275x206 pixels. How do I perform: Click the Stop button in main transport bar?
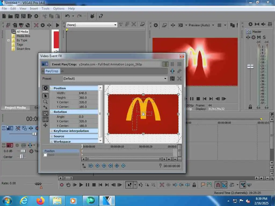tap(94, 185)
